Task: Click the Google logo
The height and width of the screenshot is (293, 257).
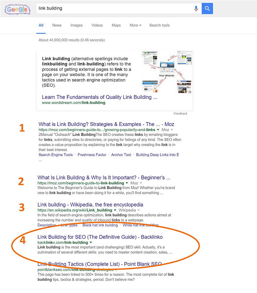Action: point(17,10)
